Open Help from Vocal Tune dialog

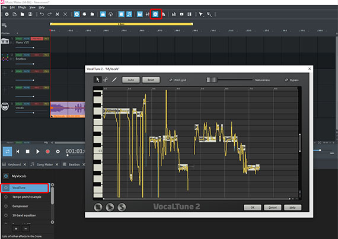tap(292, 208)
